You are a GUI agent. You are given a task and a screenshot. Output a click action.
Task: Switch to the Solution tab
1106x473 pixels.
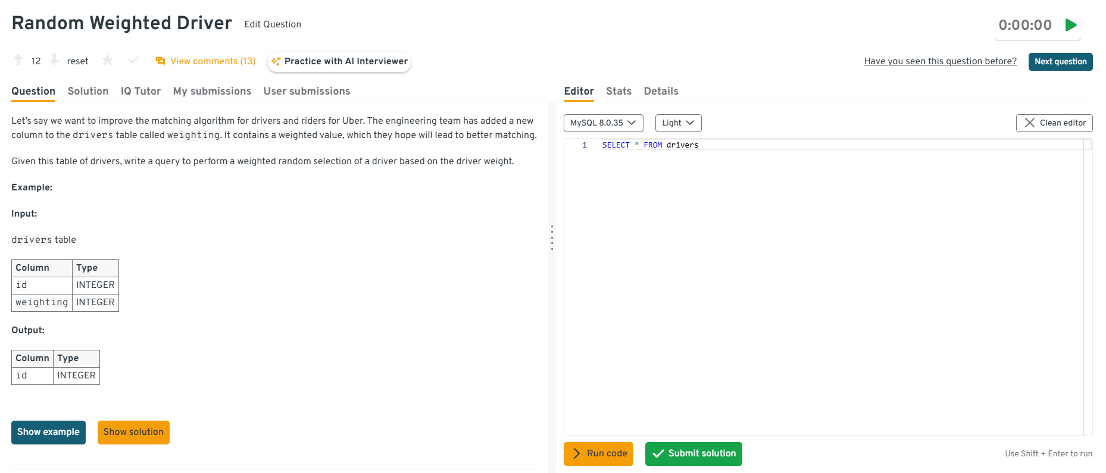pos(88,91)
